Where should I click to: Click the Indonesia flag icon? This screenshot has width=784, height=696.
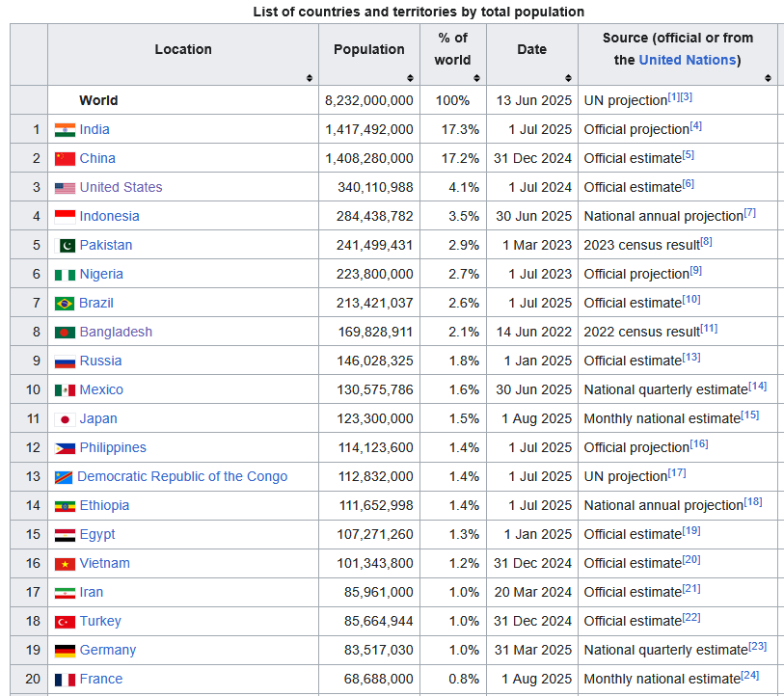[x=65, y=217]
